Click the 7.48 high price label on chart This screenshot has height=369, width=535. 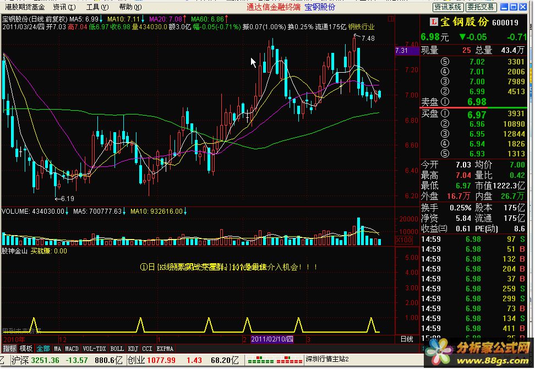click(368, 38)
